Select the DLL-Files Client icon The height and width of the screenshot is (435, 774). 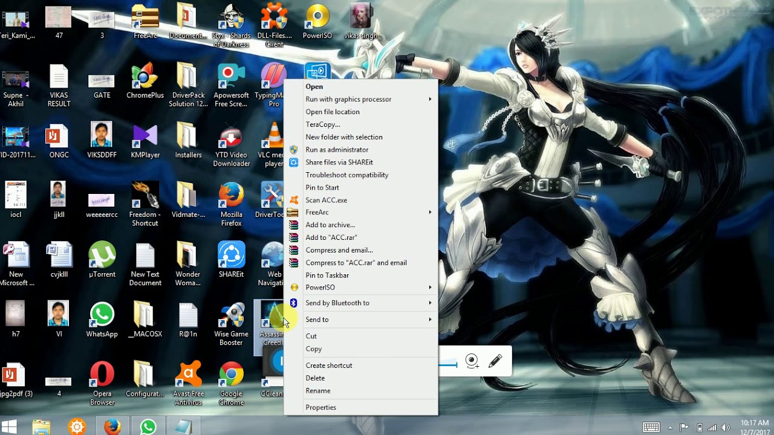274,25
